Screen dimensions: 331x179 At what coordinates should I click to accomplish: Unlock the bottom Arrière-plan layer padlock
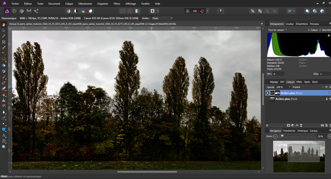(326, 99)
